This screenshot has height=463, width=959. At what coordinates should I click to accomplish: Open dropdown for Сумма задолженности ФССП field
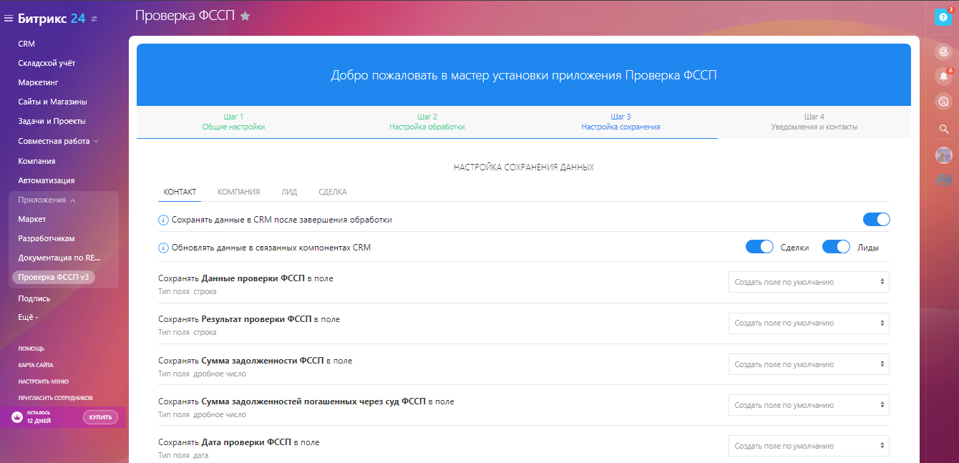pyautogui.click(x=809, y=364)
